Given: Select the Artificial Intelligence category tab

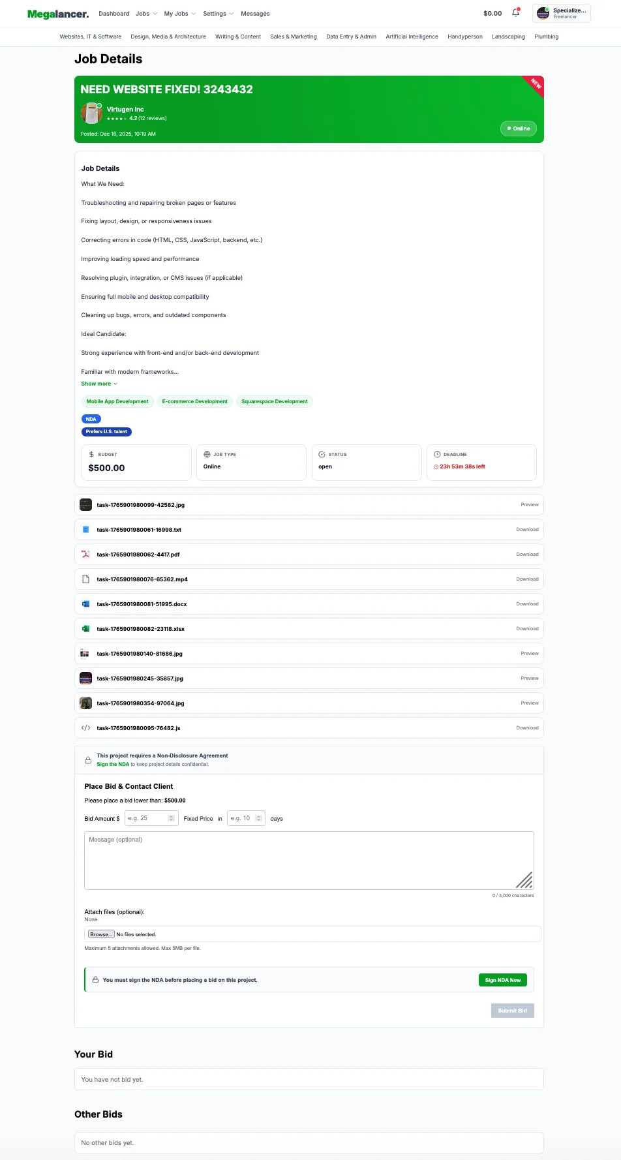Looking at the screenshot, I should (x=412, y=37).
